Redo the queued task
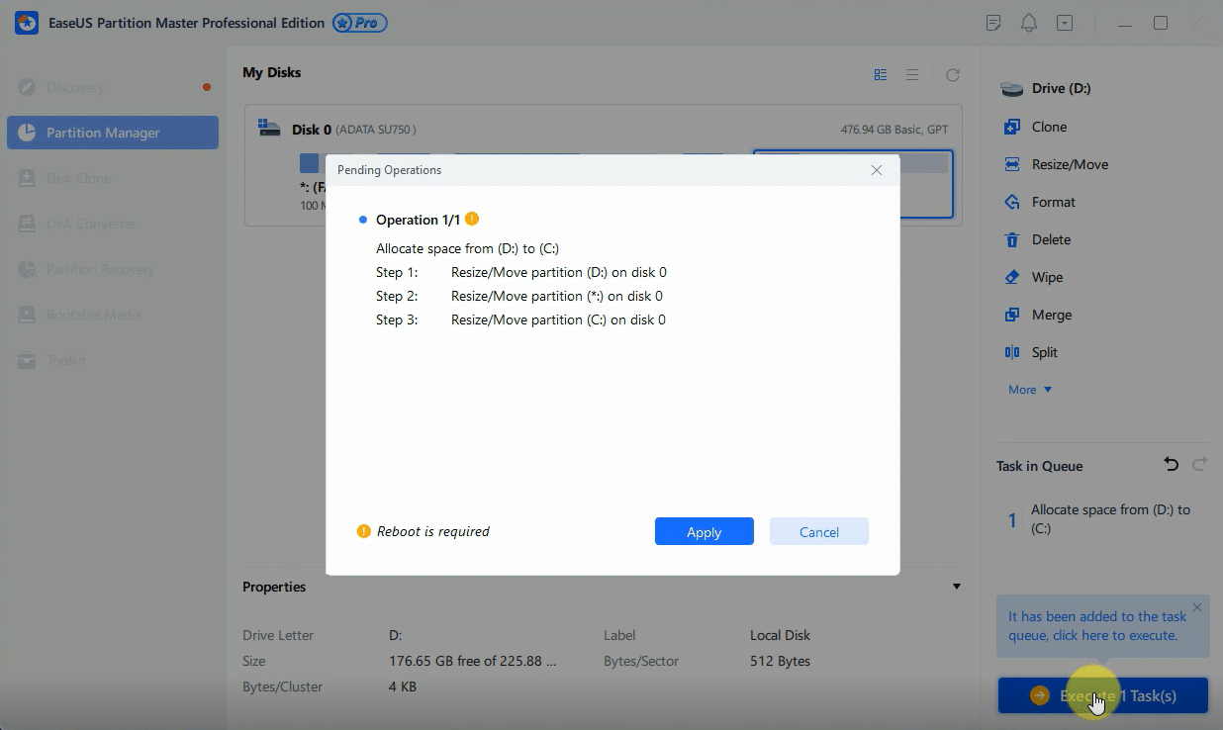Image resolution: width=1223 pixels, height=730 pixels. [1199, 465]
